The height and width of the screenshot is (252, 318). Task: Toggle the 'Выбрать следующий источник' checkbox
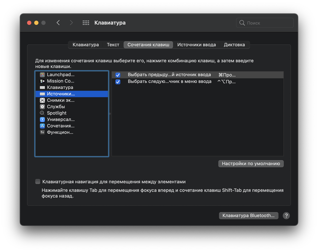tap(118, 82)
